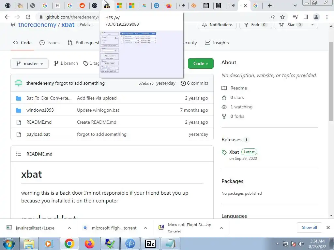This screenshot has height=250, width=334.
Task: Switch to the orange diamond icon tab
Action: (194, 6)
